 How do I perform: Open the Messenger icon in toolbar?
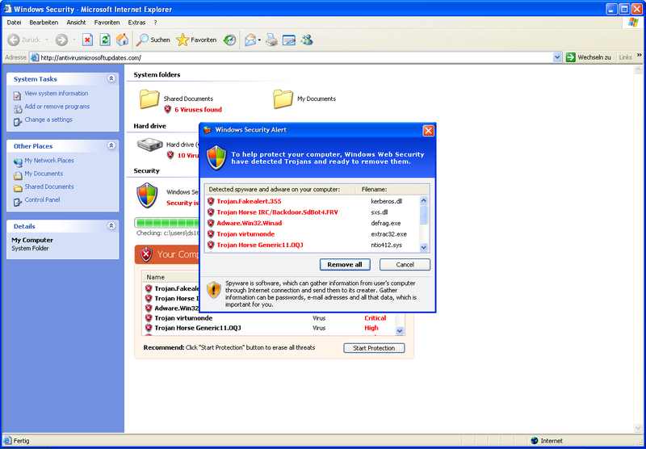[307, 40]
